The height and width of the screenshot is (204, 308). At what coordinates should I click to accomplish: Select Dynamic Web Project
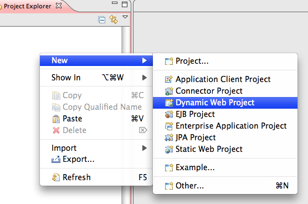pyautogui.click(x=225, y=103)
